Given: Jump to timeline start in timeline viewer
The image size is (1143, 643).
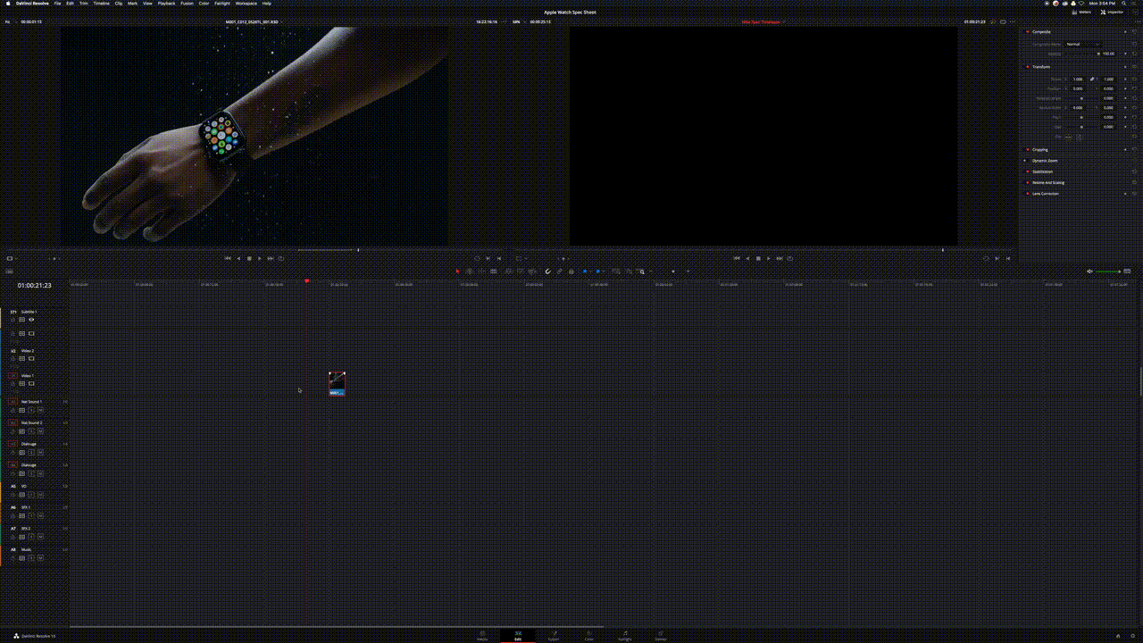Looking at the screenshot, I should (x=737, y=258).
